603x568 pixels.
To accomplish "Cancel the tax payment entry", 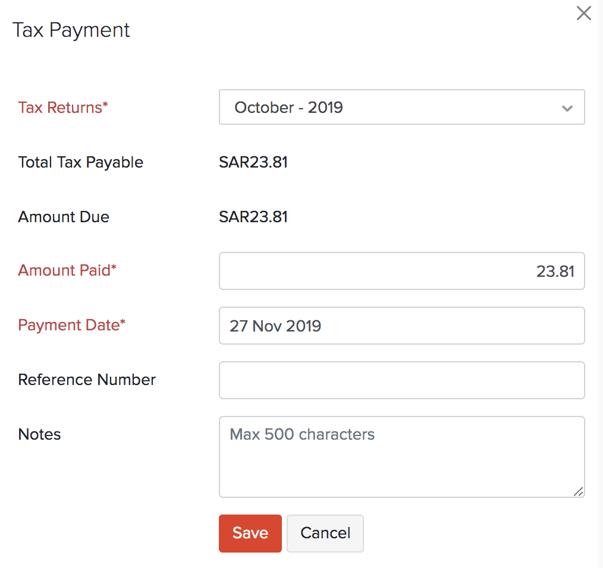I will [325, 533].
